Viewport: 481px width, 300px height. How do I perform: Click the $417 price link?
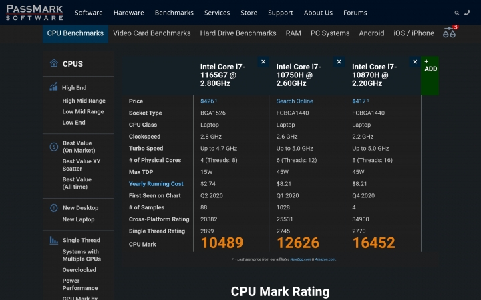click(360, 101)
